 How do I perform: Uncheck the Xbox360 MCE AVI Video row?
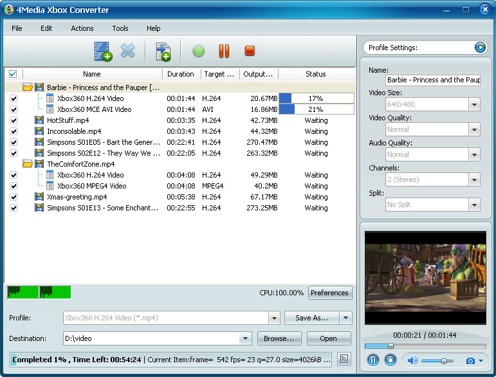[14, 109]
